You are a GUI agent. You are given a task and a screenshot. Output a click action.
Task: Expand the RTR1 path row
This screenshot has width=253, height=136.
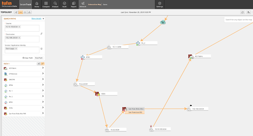point(43,102)
